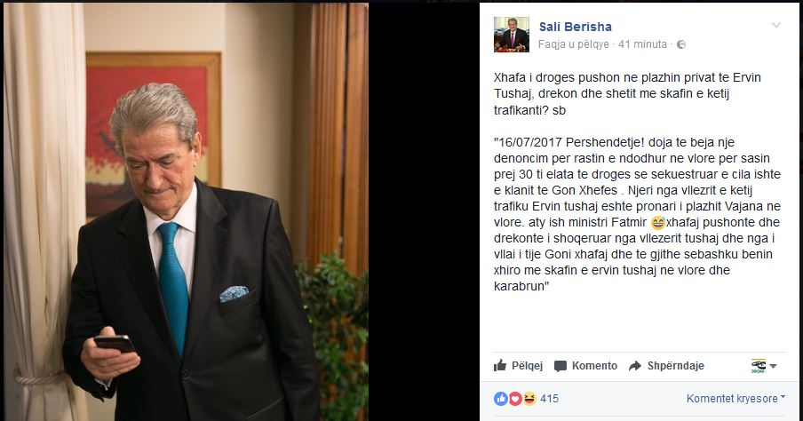The width and height of the screenshot is (803, 421).
Task: Click the black background beside the photo
Action: 424,211
